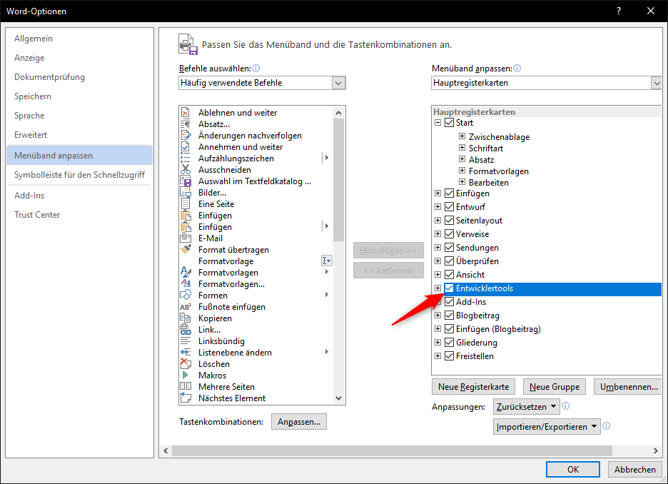Click the scissors icon next to Ausschneiden
The image size is (668, 484).
point(186,170)
